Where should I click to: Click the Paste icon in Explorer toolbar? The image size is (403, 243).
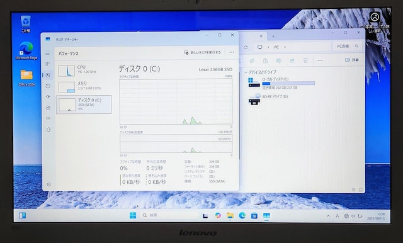click(265, 60)
